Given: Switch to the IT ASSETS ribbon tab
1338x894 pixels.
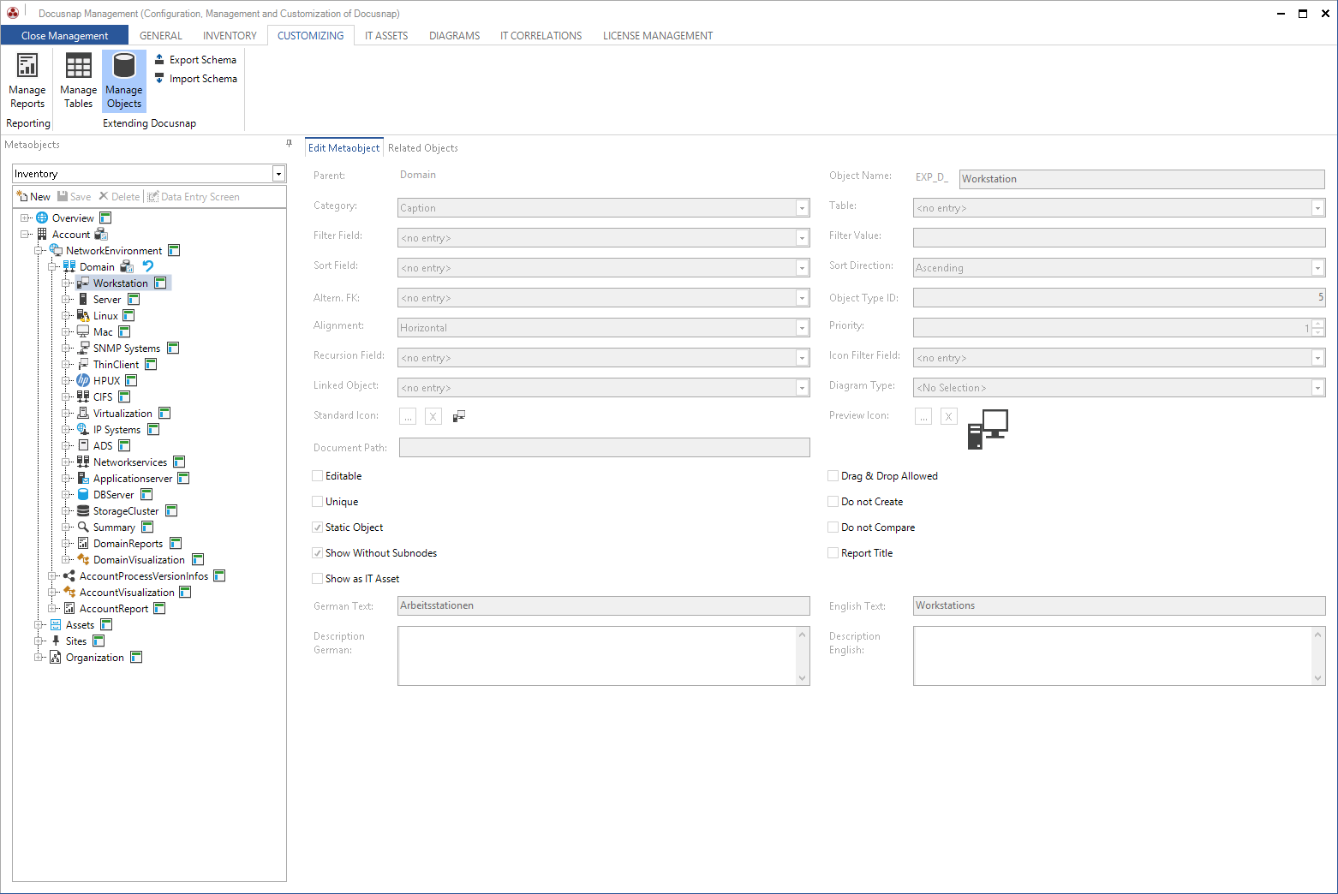Looking at the screenshot, I should (x=386, y=36).
